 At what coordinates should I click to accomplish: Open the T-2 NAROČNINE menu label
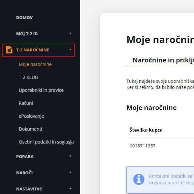33,50
